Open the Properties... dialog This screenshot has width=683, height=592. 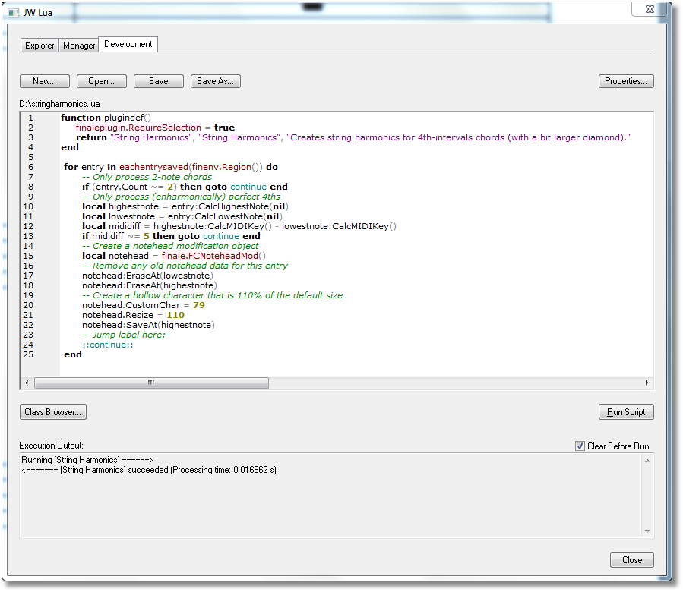click(626, 81)
